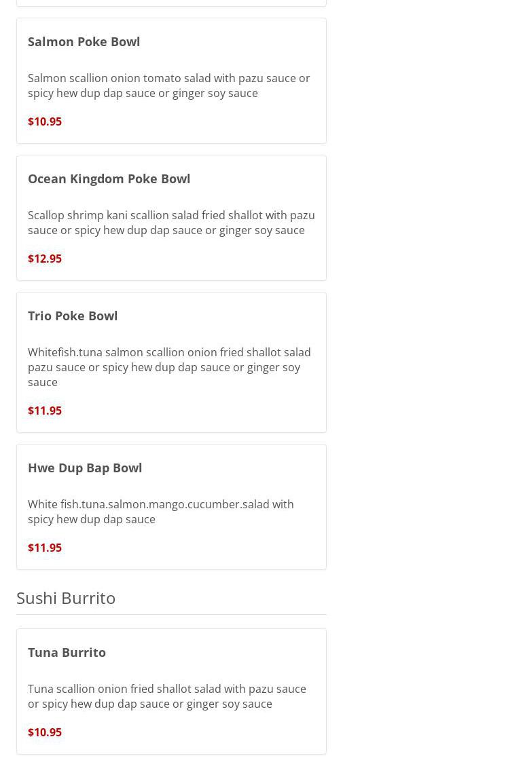Screen dimensions: 523x758
Task: Select the $12.95 price label
Action: click(45, 259)
